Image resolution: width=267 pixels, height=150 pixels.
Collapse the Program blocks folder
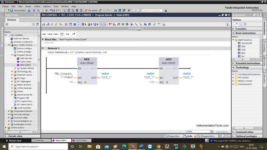(12, 55)
